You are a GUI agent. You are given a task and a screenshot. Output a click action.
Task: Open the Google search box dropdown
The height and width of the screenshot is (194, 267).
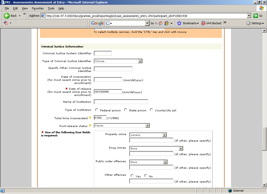pos(147,23)
